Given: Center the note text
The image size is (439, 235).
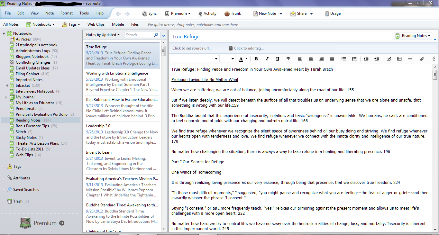Looking at the screenshot, I should point(311,59).
